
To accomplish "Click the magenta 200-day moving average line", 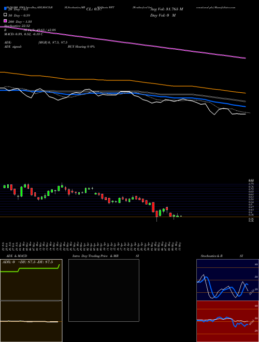I will point(123,42).
